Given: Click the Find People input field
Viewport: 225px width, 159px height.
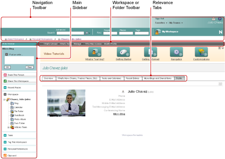Looking at the screenshot, I should [x=110, y=33].
